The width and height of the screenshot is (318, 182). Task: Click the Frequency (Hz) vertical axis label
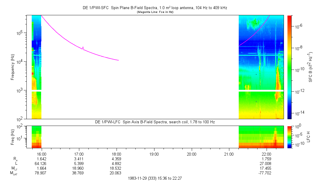coord(13,67)
